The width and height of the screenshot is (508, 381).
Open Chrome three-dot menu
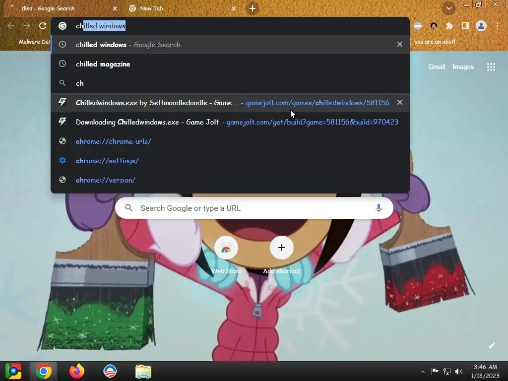(x=497, y=26)
